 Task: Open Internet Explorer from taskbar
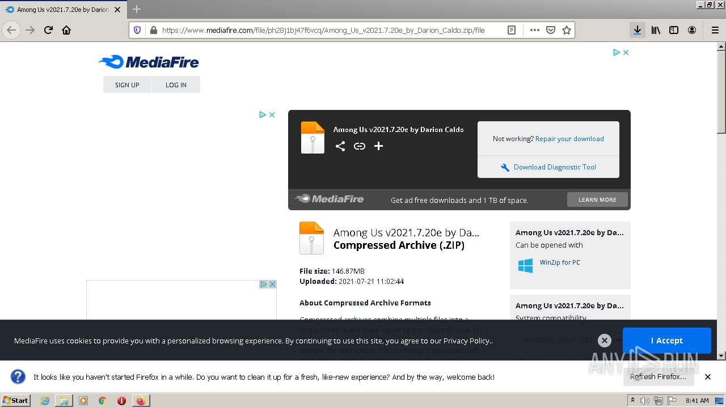tap(45, 401)
